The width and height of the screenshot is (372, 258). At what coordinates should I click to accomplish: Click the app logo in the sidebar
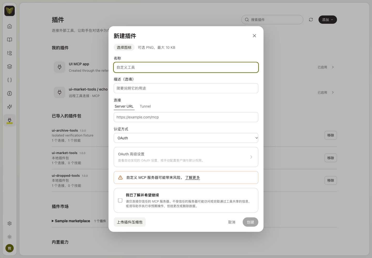coord(10,11)
